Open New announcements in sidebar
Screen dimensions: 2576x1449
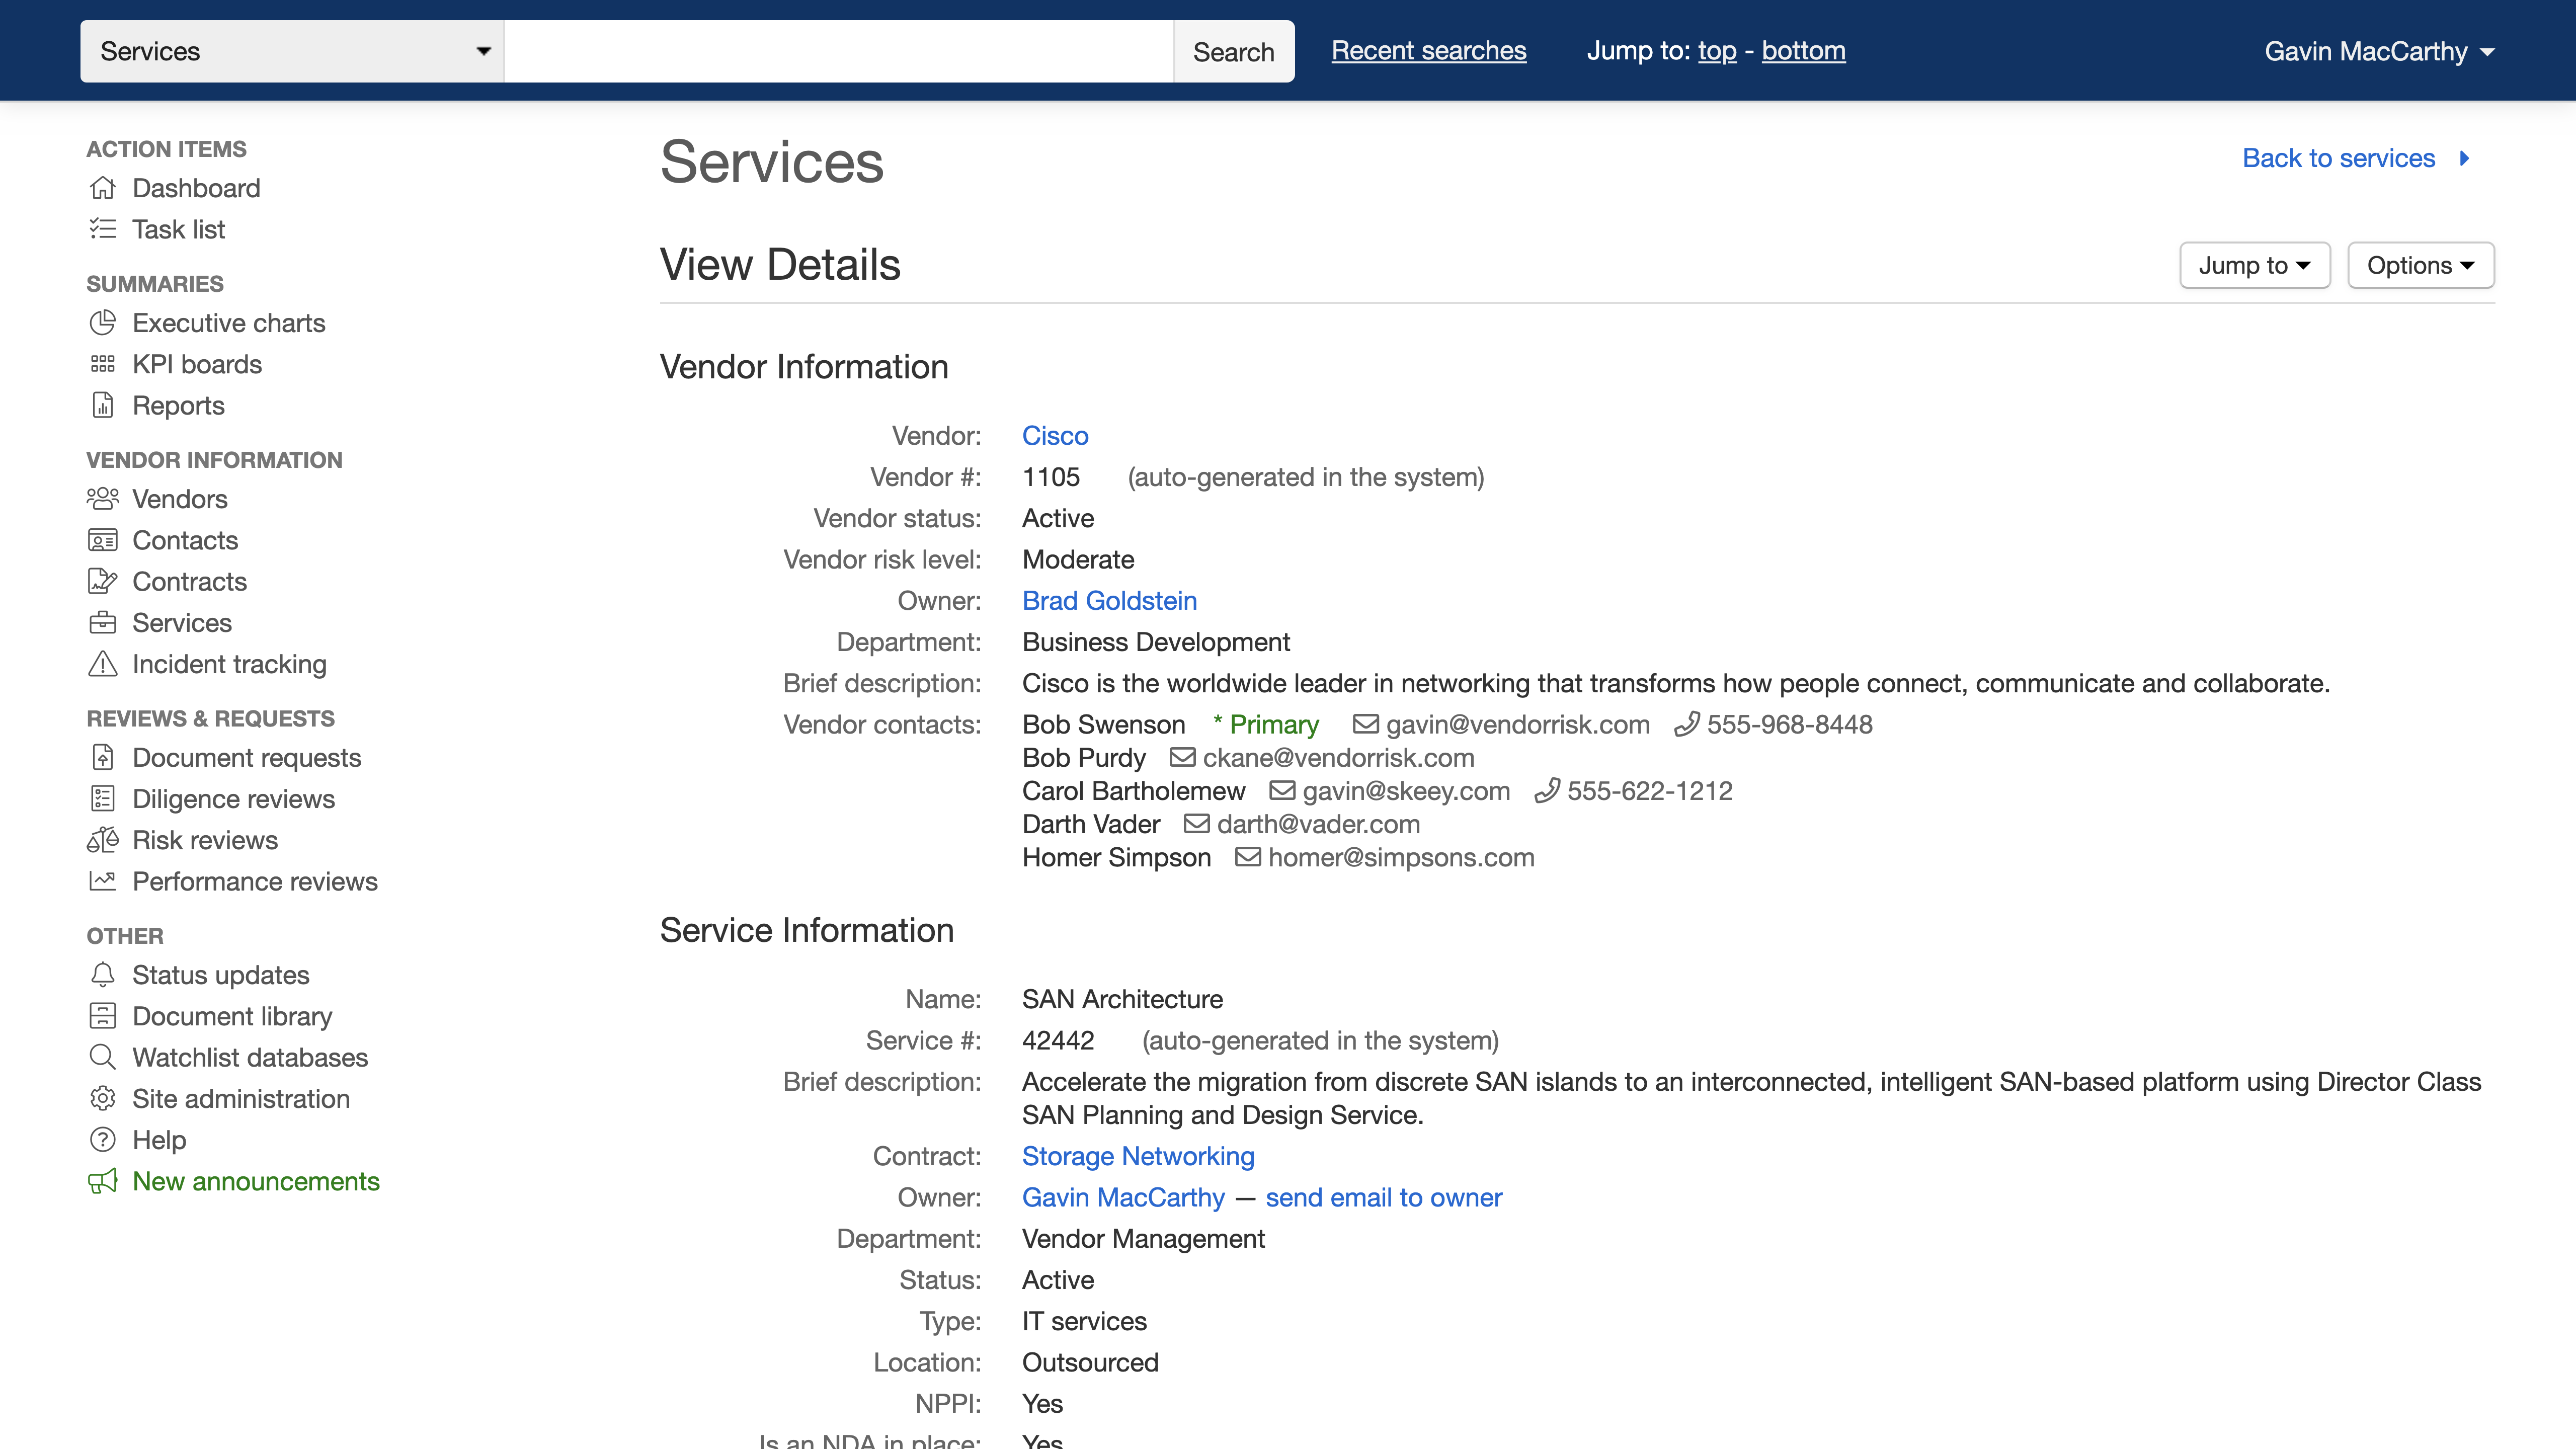point(256,1181)
